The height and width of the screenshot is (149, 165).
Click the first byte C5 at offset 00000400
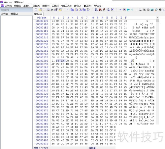coord(53,140)
